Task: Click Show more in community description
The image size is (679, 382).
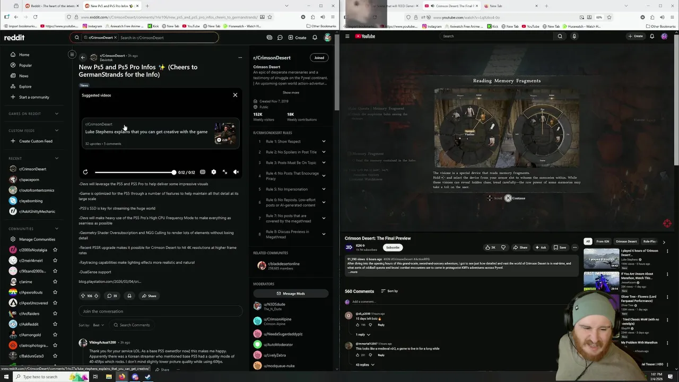Action: [x=291, y=92]
